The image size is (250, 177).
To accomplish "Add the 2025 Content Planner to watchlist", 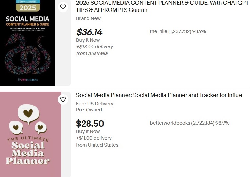I will [x=63, y=7].
